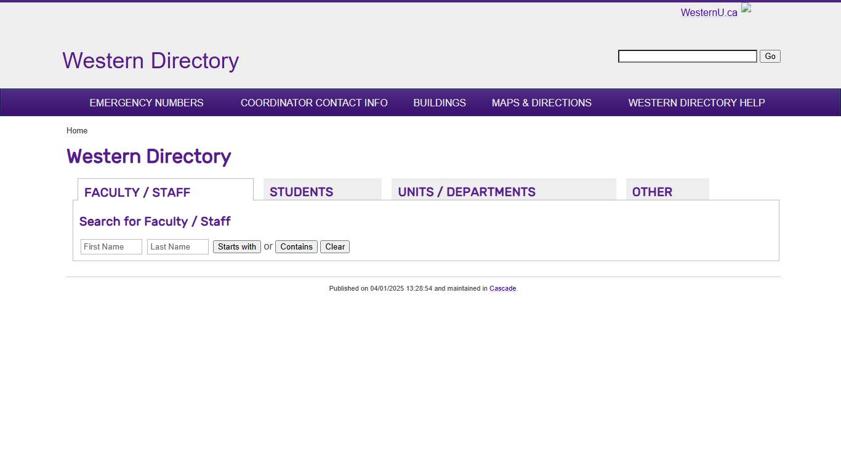Open Maps & Directions
Image resolution: width=841 pixels, height=472 pixels.
541,103
